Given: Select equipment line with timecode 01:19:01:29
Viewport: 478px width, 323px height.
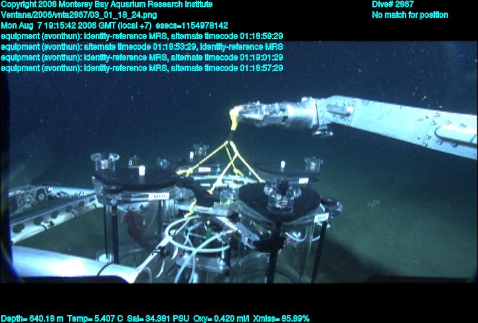Looking at the screenshot, I should 142,57.
